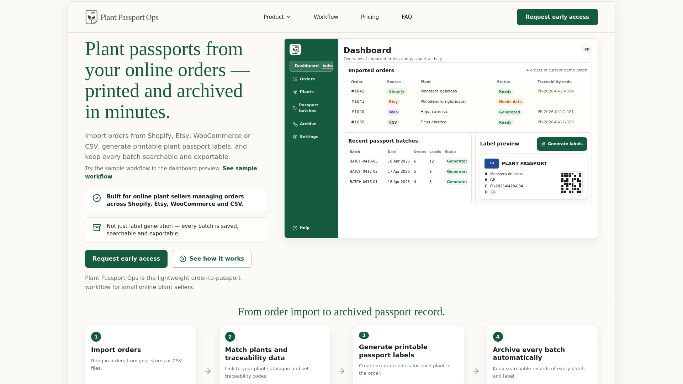Open the Pricing nav link
Screen dimensions: 683x384
[x=370, y=17]
